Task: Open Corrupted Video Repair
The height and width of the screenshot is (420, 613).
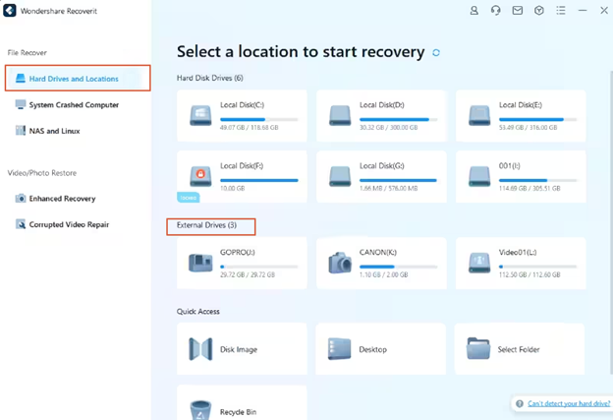Action: (62, 224)
